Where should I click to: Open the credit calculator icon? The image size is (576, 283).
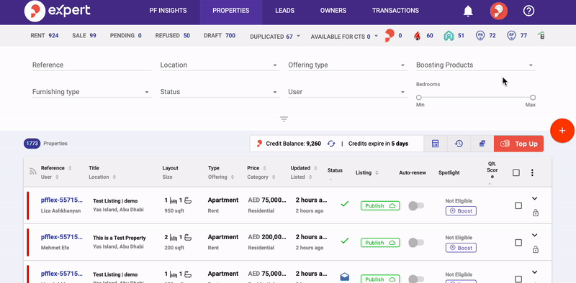436,144
